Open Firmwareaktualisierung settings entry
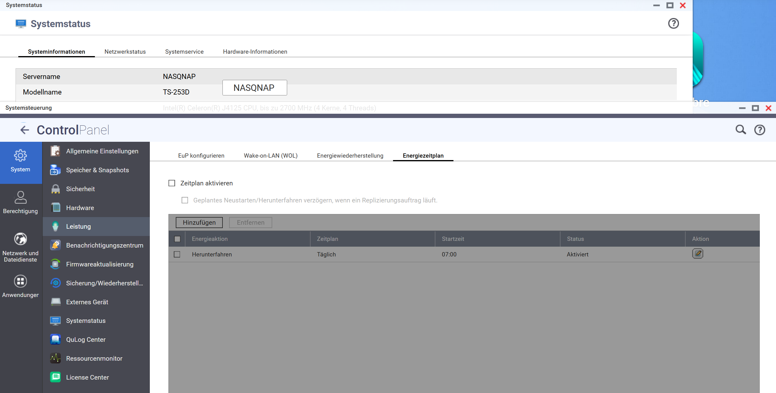Image resolution: width=776 pixels, height=393 pixels. [99, 264]
